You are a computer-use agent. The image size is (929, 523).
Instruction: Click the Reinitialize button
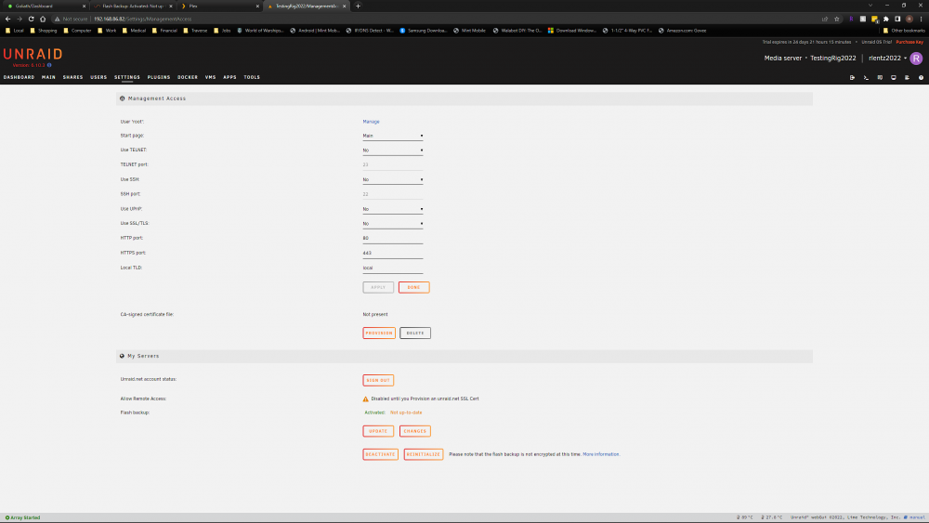click(x=423, y=454)
